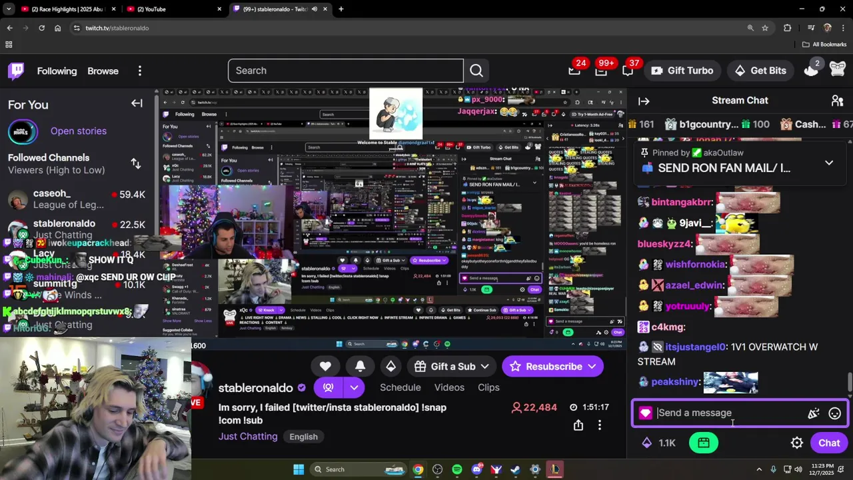Open the user avatar menu

838,70
